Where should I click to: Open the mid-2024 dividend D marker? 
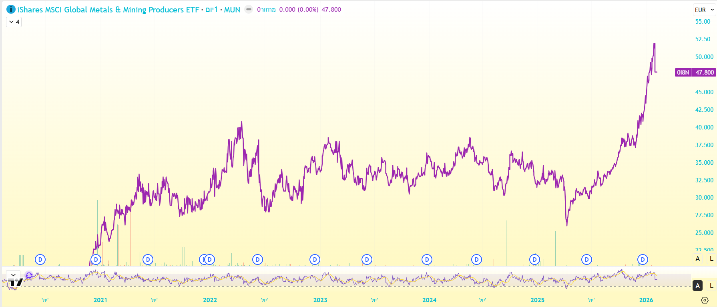point(476,260)
